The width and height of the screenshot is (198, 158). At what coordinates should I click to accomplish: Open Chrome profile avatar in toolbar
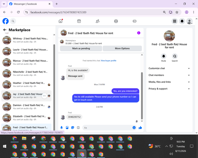(x=187, y=12)
